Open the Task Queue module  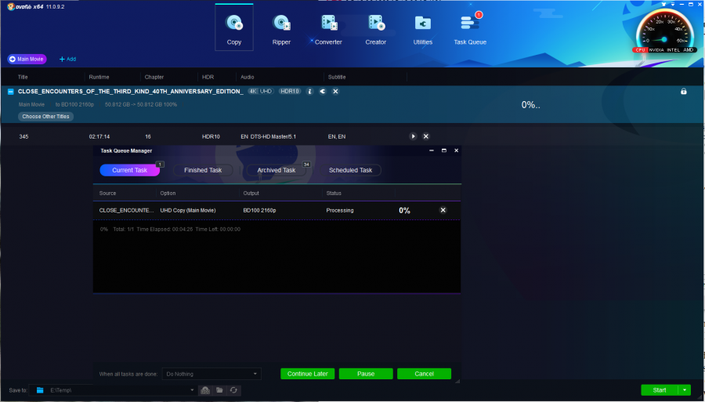[470, 28]
